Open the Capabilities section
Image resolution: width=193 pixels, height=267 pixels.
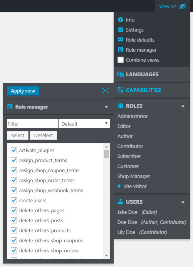coord(152,90)
